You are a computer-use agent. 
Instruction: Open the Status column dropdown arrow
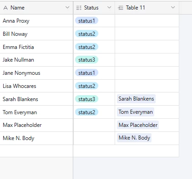(x=109, y=7)
